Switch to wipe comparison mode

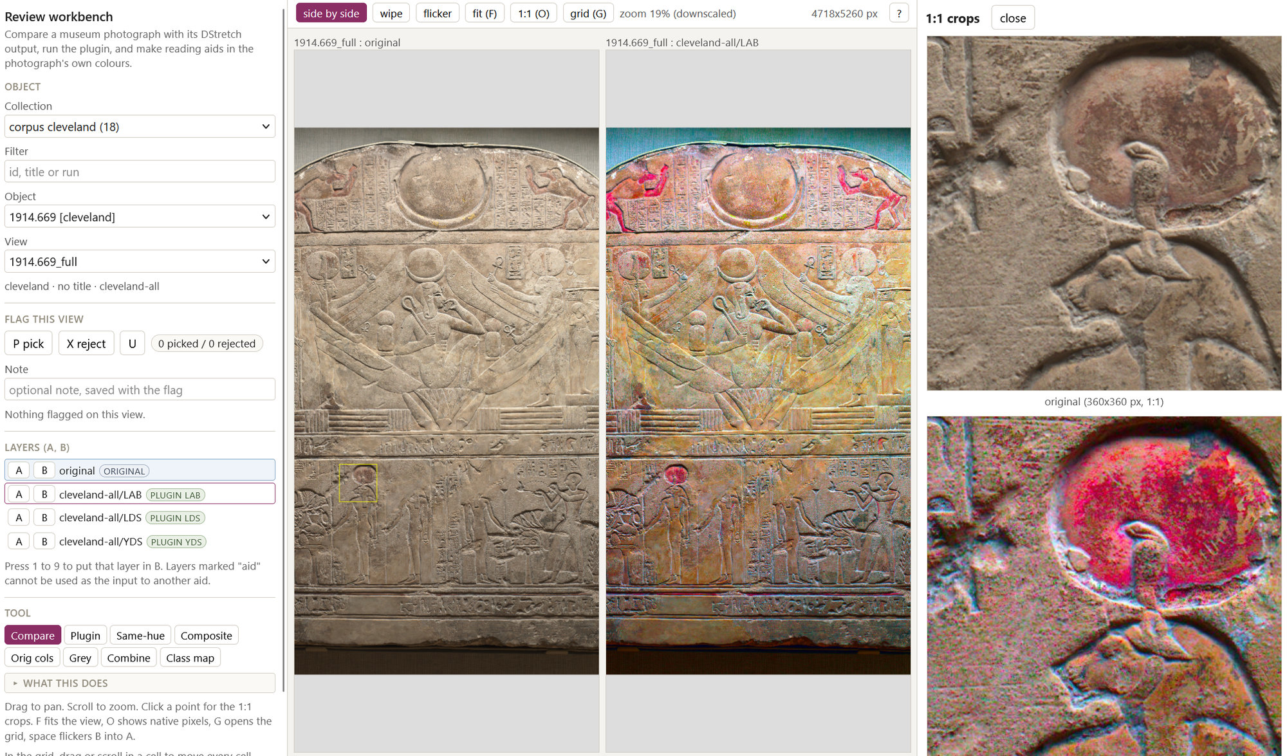click(391, 14)
